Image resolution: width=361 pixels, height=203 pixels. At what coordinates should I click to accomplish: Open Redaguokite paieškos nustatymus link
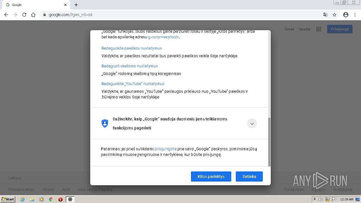(132, 48)
